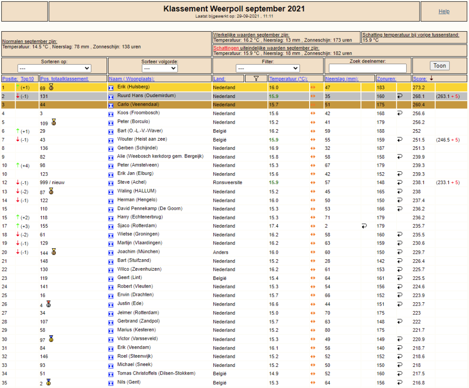Screen dimensions: 469x388
Task: Open the Sorteren op dropdown
Action: (x=54, y=68)
